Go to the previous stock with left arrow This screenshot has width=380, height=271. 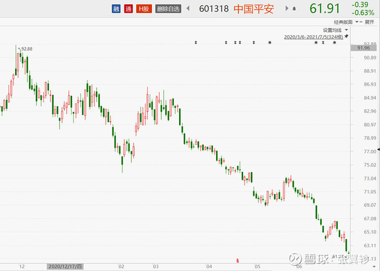(x=188, y=9)
